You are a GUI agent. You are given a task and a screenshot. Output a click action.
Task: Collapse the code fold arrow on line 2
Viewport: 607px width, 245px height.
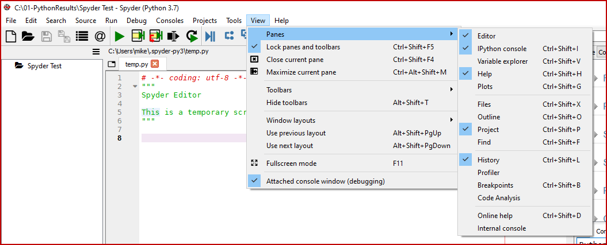135,87
